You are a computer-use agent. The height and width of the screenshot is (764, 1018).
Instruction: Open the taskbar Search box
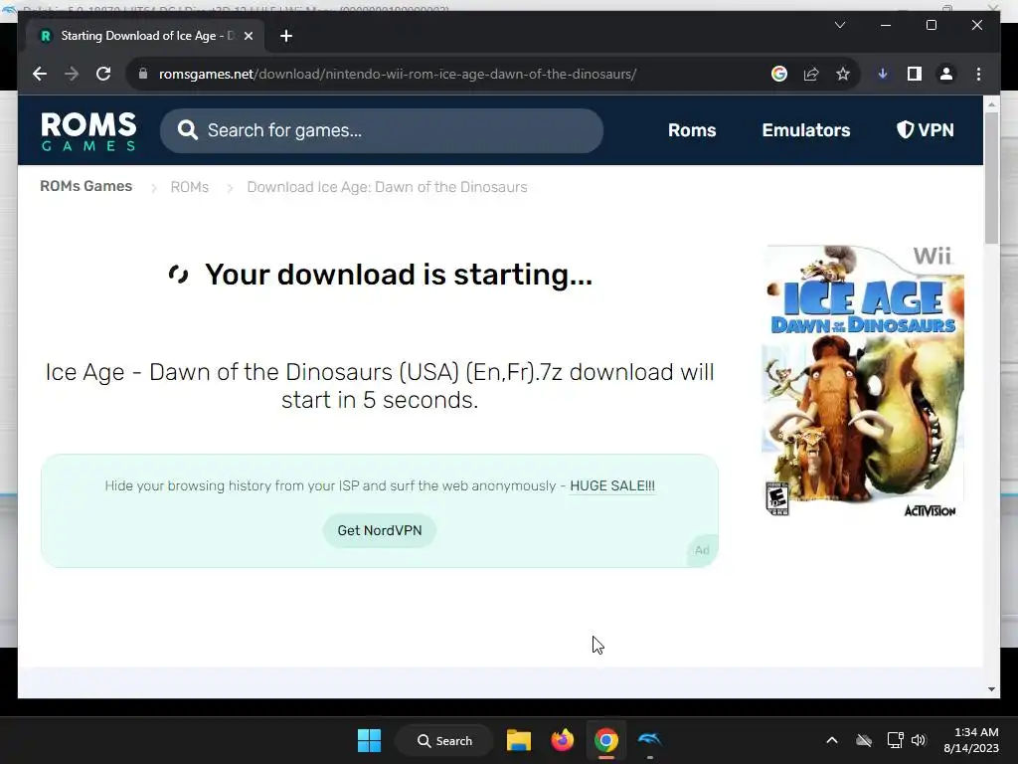coord(444,740)
